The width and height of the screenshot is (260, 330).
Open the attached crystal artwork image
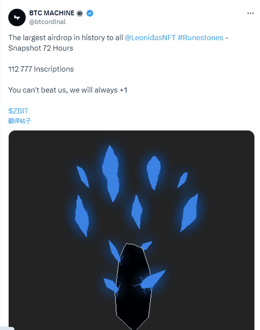132,230
